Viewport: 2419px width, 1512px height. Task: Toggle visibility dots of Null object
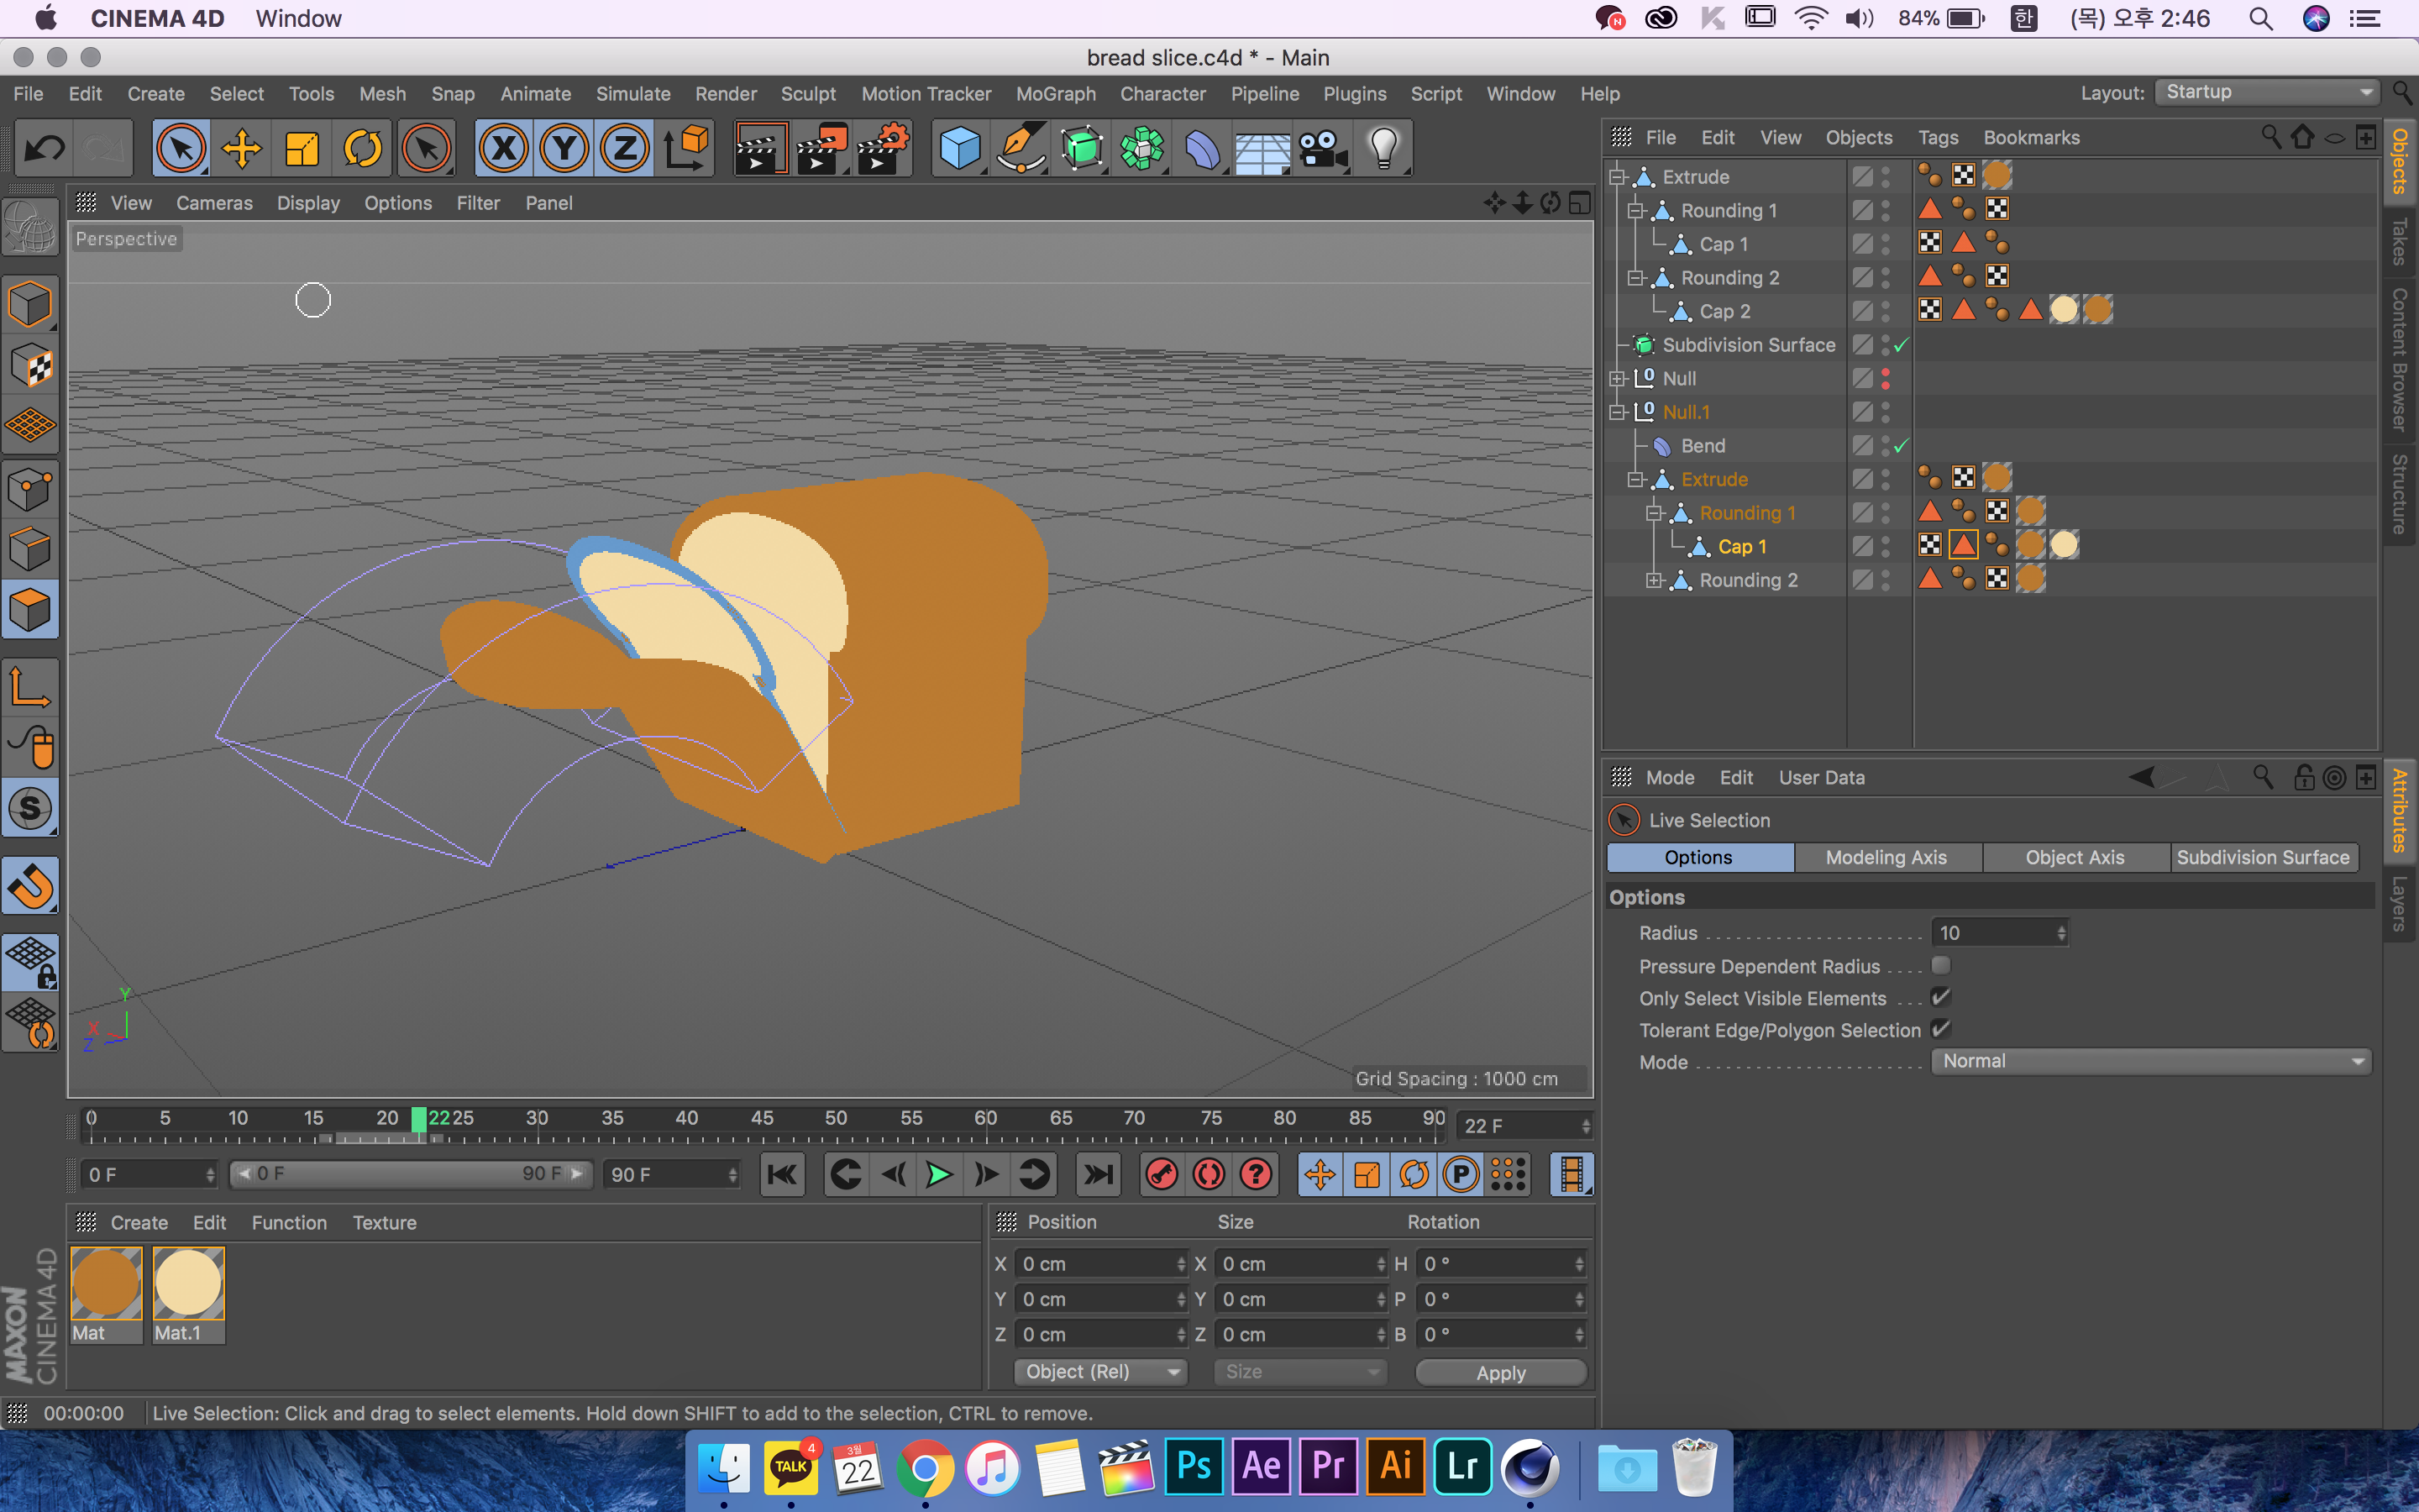point(1885,378)
